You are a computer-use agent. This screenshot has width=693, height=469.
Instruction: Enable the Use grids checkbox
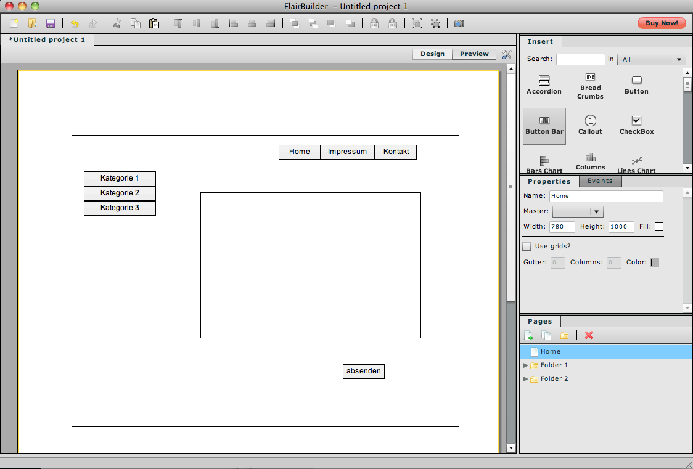coord(527,247)
